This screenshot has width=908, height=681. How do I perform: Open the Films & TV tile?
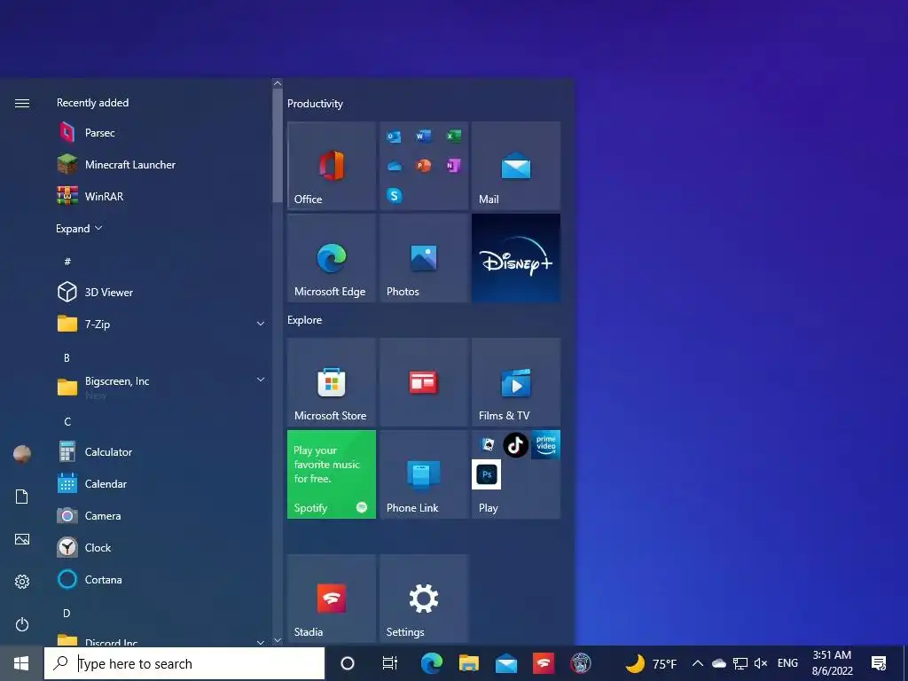coord(516,382)
